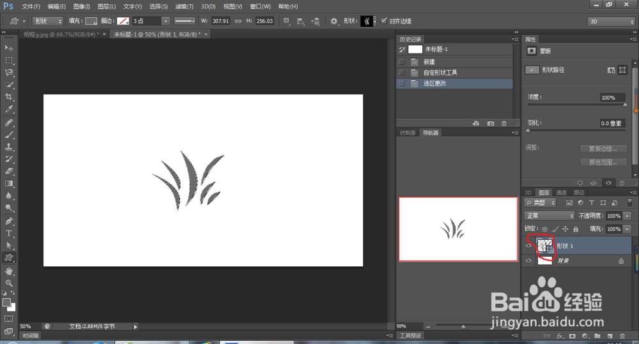
Task: Select the Brush tool
Action: click(8, 135)
